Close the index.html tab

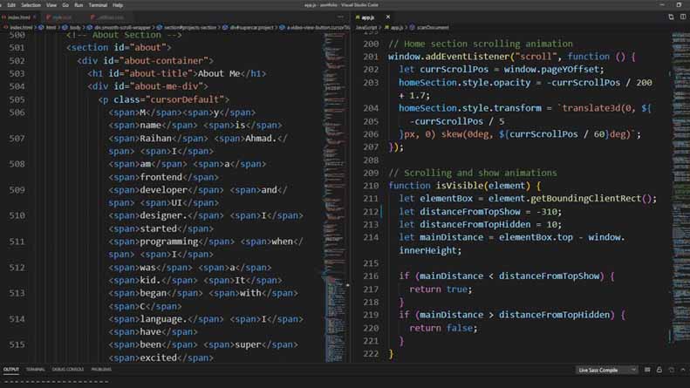coord(35,17)
